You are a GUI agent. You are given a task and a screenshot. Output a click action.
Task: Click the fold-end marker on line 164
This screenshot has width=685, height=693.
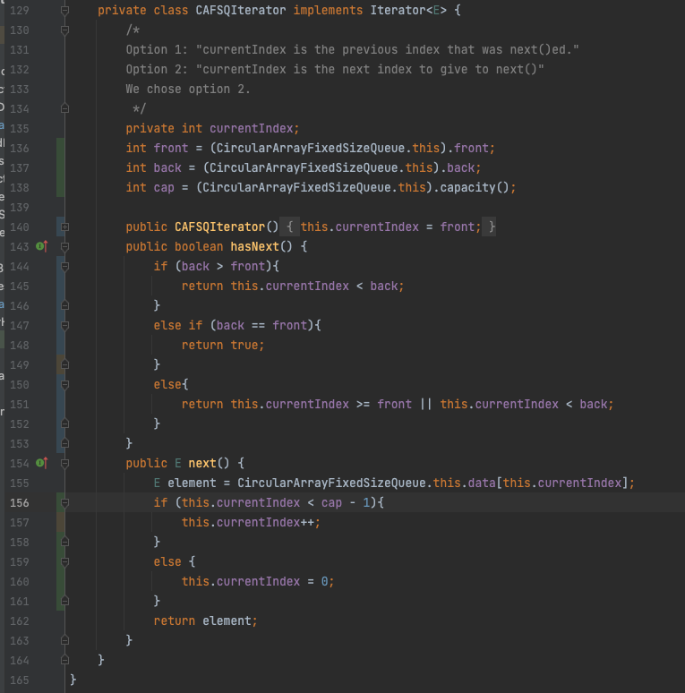[64, 660]
